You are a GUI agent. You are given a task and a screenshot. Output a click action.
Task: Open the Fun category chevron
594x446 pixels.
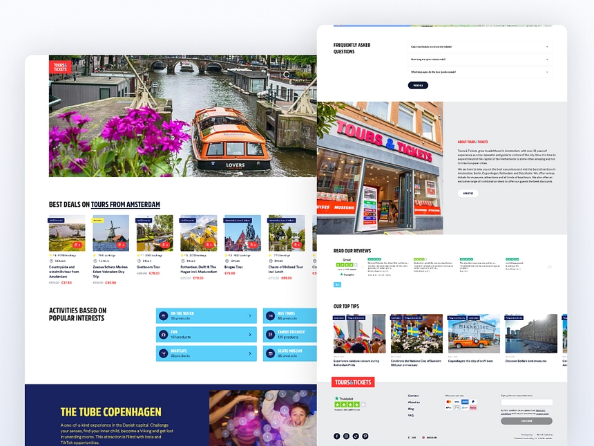click(x=250, y=335)
